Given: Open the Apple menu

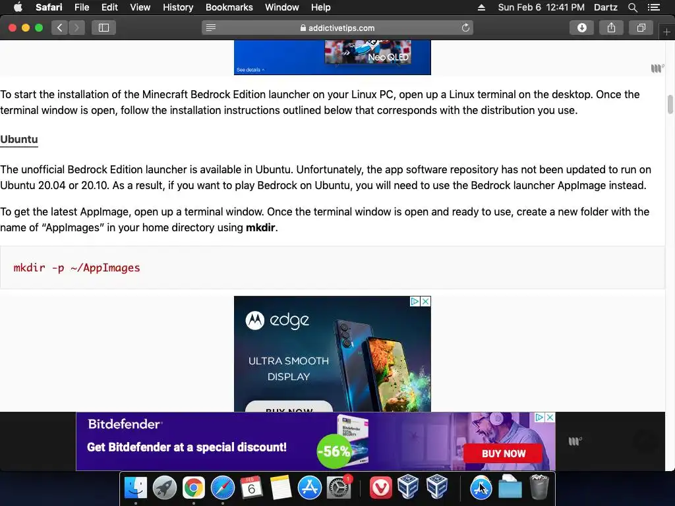Looking at the screenshot, I should (18, 7).
